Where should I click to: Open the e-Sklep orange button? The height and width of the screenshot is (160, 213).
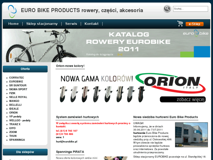point(194,24)
